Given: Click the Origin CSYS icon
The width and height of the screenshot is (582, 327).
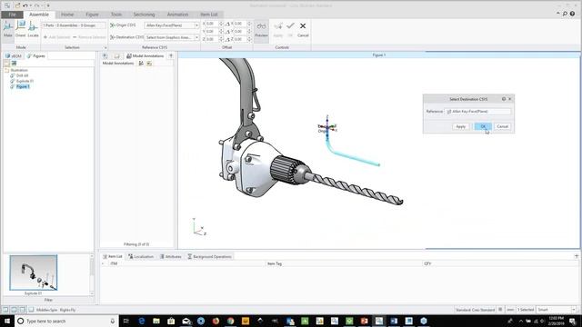Looking at the screenshot, I should tap(113, 25).
